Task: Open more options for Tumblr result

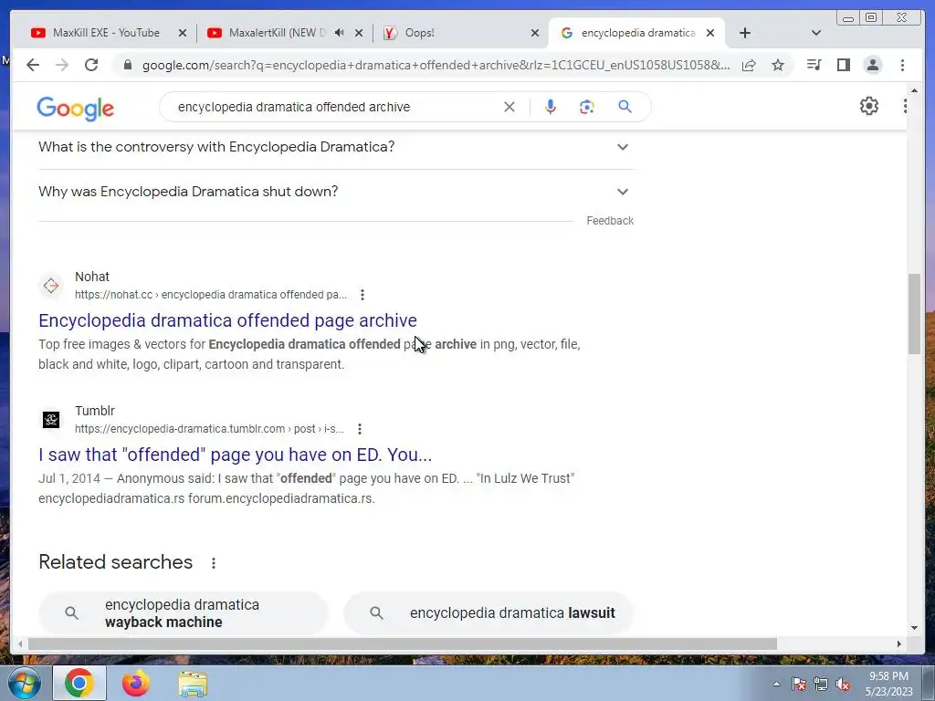Action: [360, 429]
